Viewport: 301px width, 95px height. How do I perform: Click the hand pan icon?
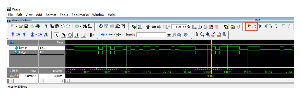pos(238,27)
